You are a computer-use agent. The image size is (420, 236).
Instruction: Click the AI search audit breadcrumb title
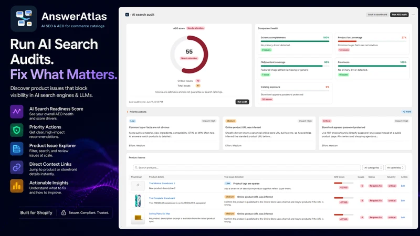[x=143, y=15]
